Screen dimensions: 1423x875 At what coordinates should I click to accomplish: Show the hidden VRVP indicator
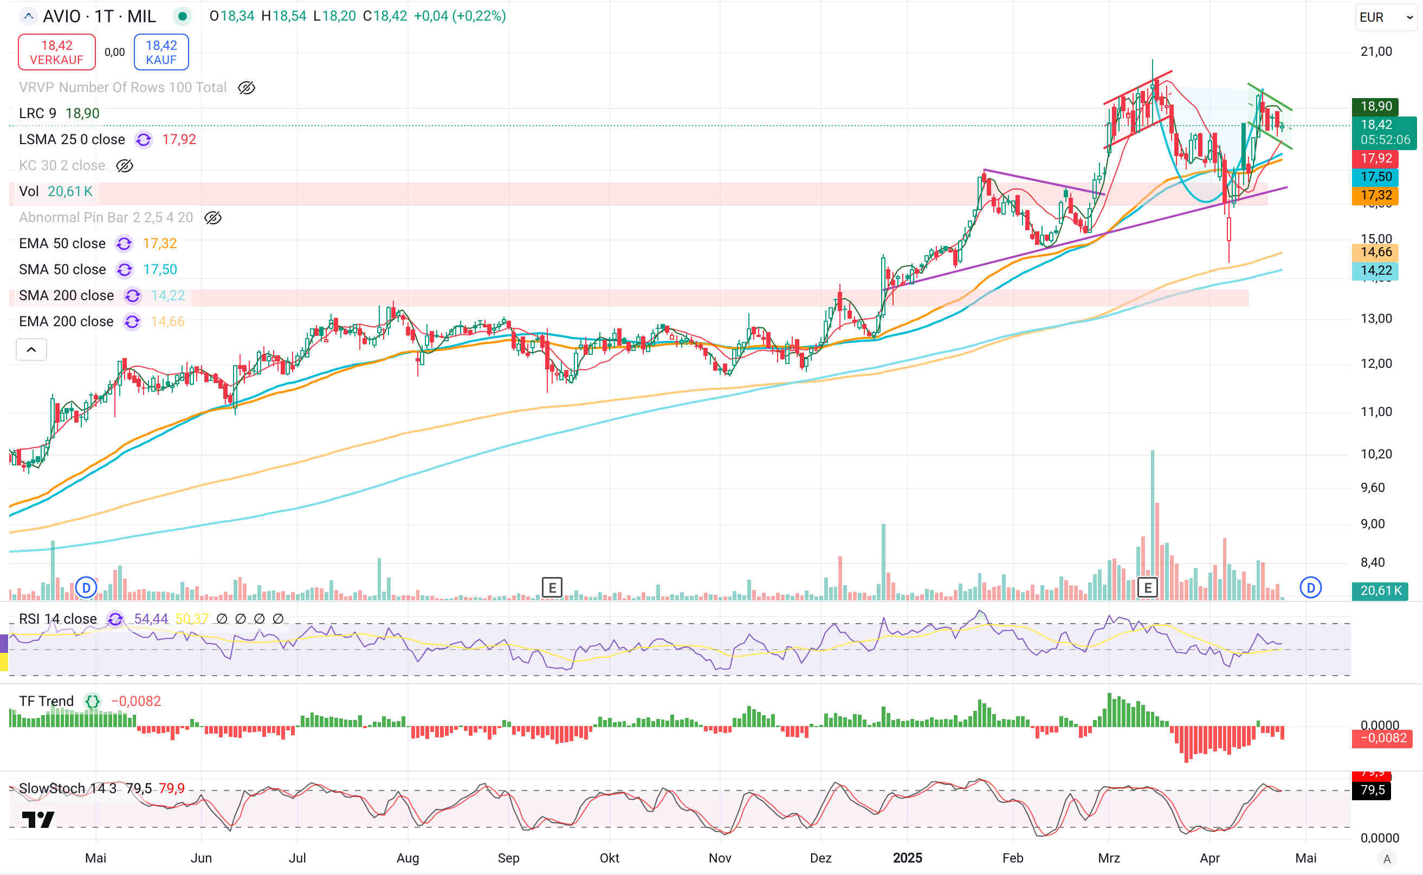(247, 87)
